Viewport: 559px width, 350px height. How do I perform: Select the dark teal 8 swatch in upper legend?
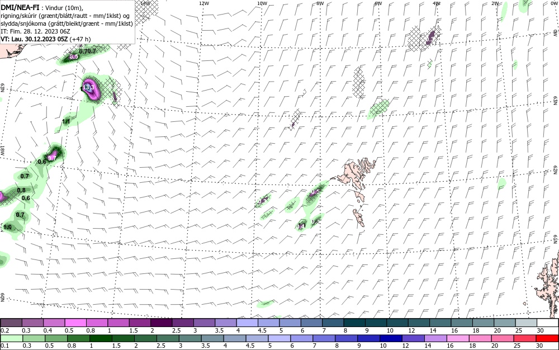355,323
